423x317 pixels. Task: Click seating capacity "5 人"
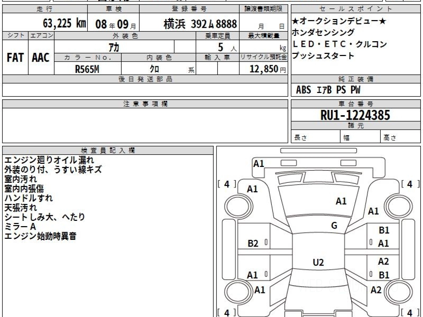pos(227,47)
